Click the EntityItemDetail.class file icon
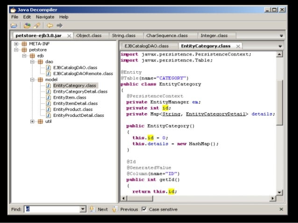298x223 pixels. (x=49, y=103)
